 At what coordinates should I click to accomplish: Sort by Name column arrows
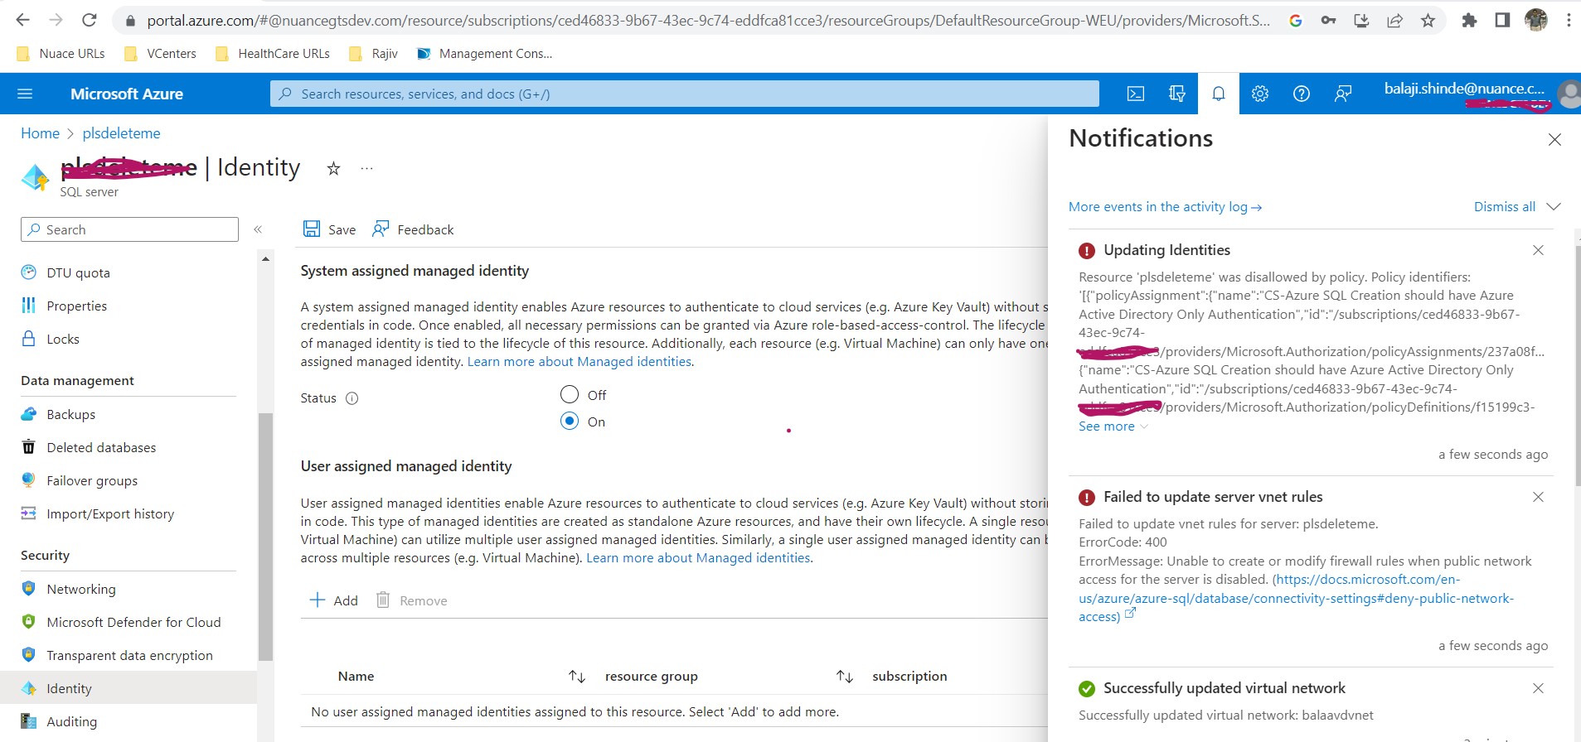[577, 677]
